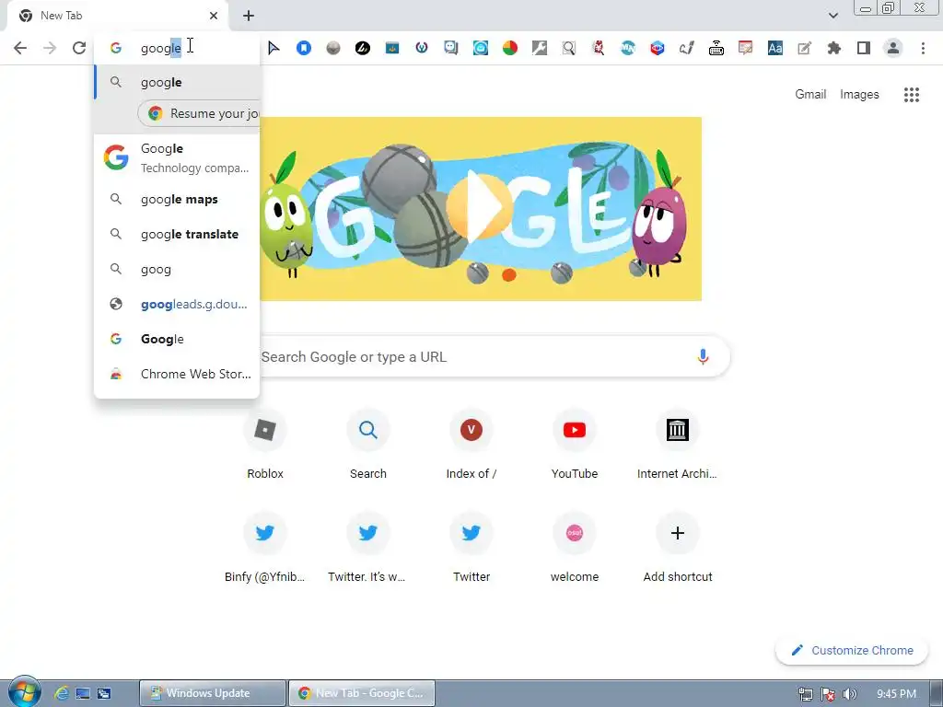The image size is (943, 707).
Task: Open the blue chat bubble extension
Action: coord(451,48)
